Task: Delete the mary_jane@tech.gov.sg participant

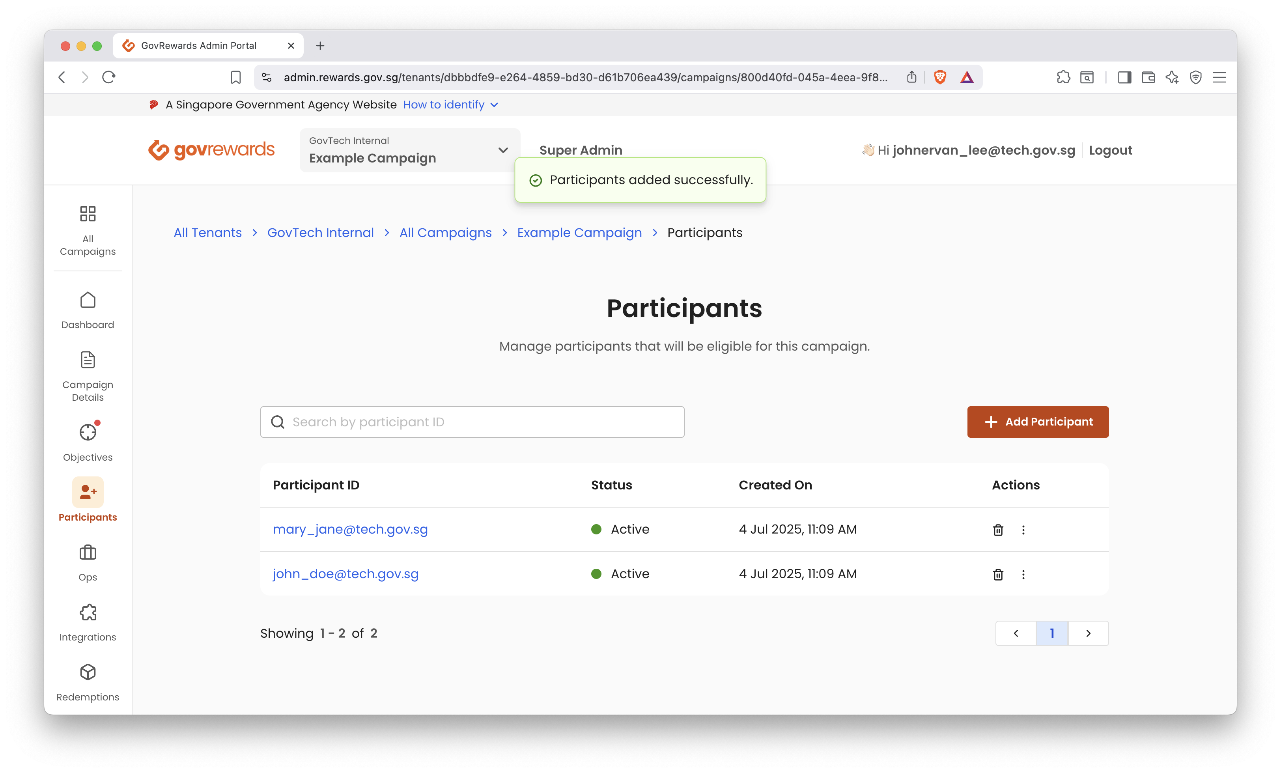Action: point(998,530)
